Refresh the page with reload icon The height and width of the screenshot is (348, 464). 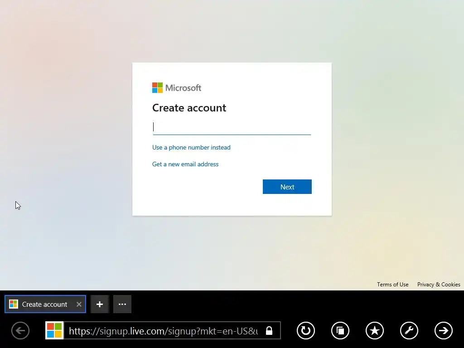coord(306,330)
